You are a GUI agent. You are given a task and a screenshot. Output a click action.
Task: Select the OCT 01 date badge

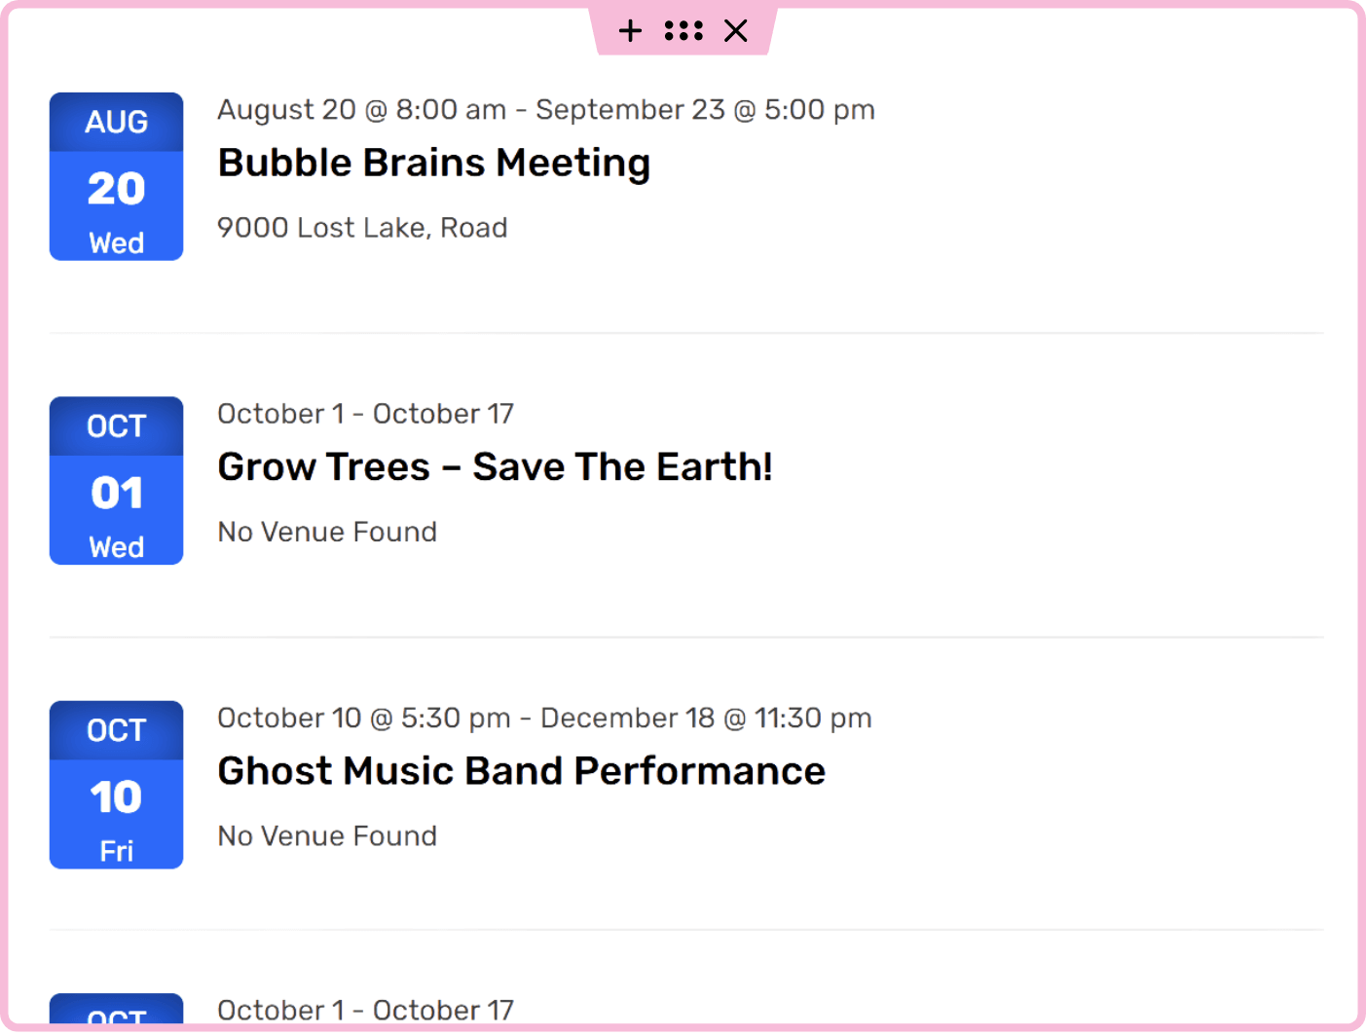[x=116, y=481]
